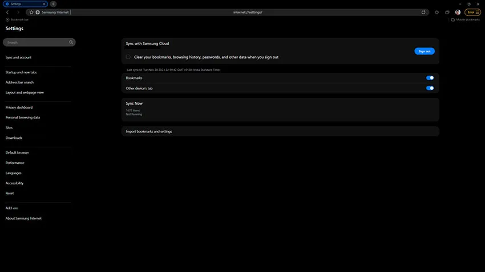The image size is (485, 272).
Task: Open Accessibility settings
Action: coord(14,183)
